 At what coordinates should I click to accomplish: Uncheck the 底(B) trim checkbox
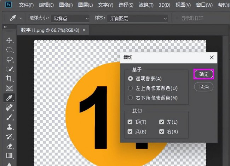[130, 132]
